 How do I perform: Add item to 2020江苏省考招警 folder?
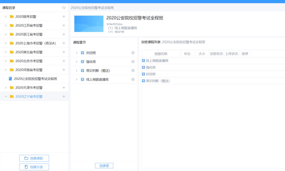[64, 25]
